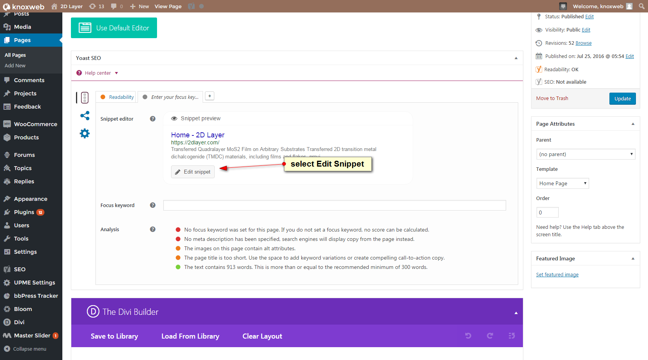
Task: Open the Divi history states icon
Action: [x=512, y=335]
